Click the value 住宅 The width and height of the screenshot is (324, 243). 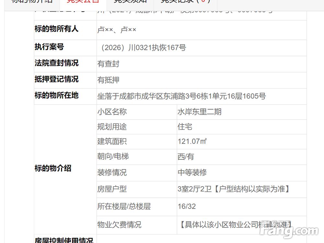(x=185, y=127)
